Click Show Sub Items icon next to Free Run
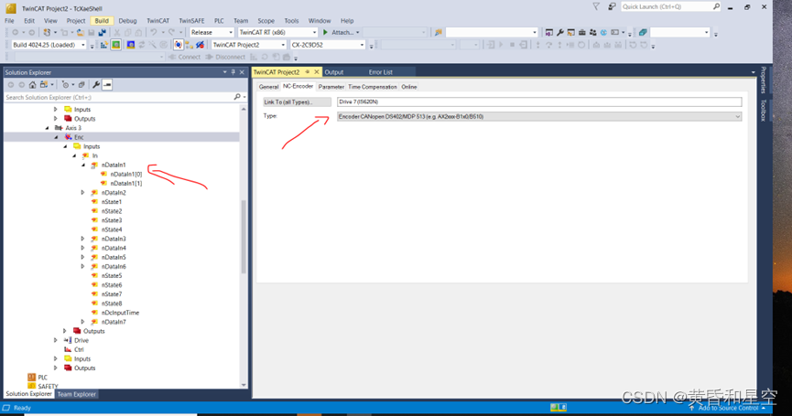 [x=190, y=45]
